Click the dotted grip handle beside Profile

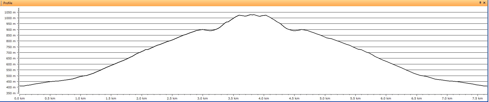point(1,3)
